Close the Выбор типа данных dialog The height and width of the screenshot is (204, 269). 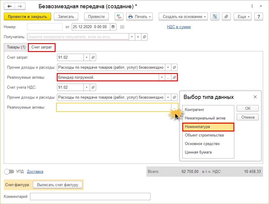click(x=255, y=97)
